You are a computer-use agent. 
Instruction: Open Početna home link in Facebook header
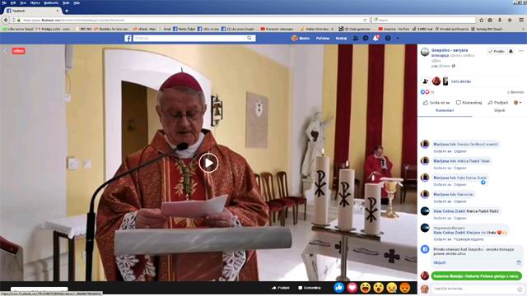[323, 39]
